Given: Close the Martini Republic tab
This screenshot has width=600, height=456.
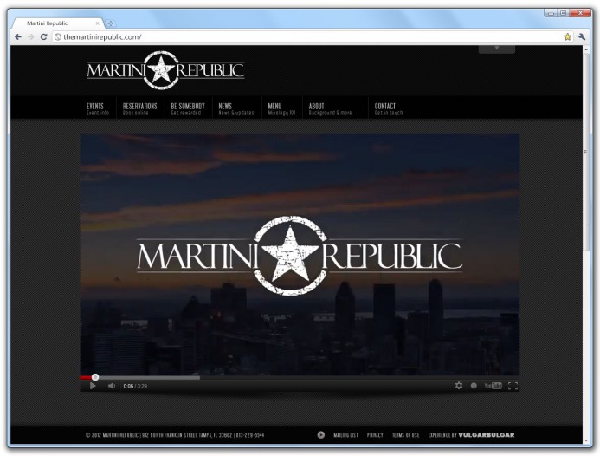Looking at the screenshot, I should point(97,23).
